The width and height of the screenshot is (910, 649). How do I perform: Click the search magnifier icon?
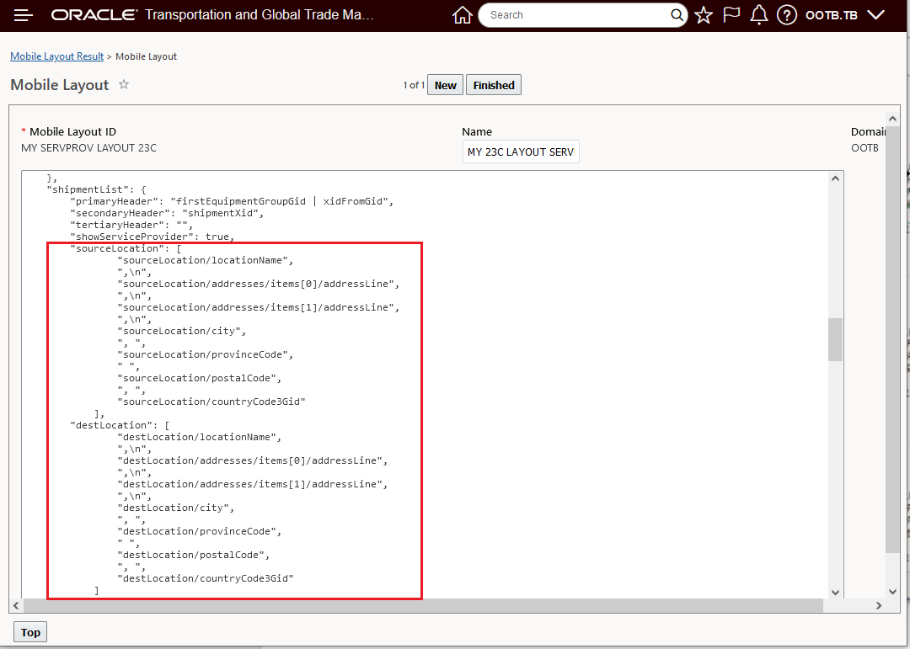tap(677, 15)
